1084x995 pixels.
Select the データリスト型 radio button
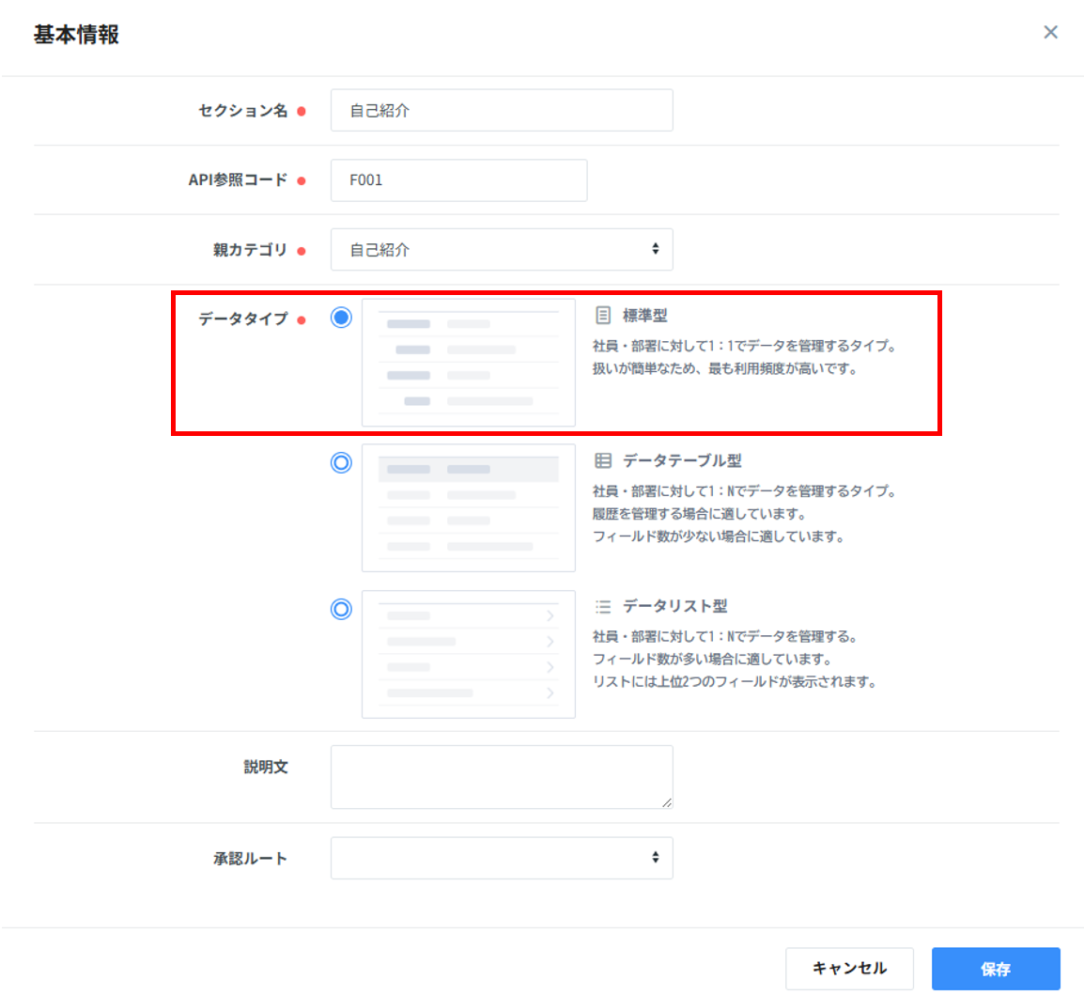pos(341,609)
